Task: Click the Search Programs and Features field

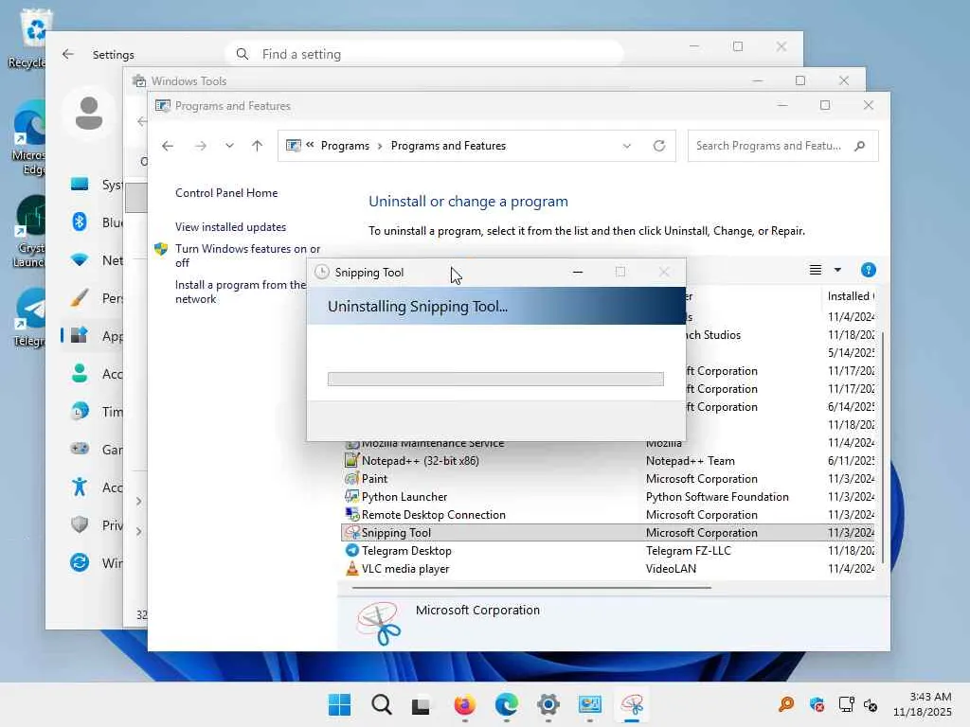Action: 782,146
